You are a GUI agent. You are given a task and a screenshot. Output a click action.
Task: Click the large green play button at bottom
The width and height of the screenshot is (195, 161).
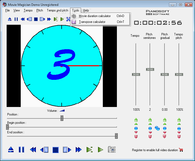tap(100, 150)
